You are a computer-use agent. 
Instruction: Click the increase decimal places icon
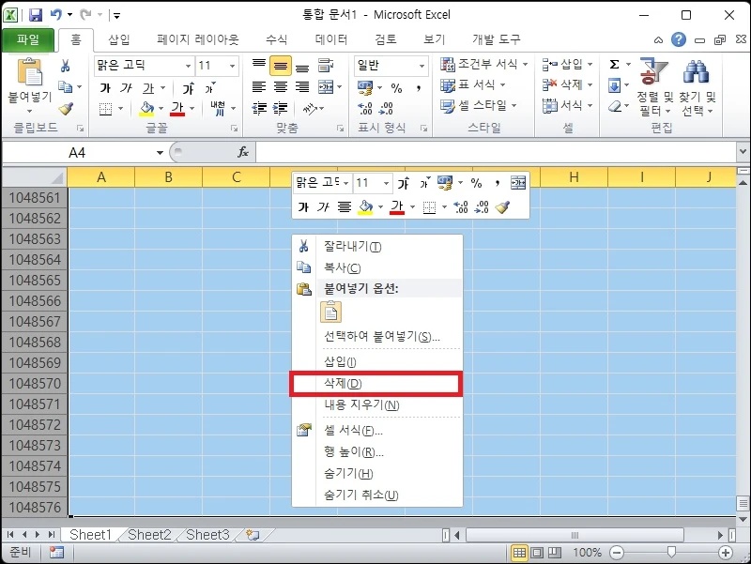point(363,106)
